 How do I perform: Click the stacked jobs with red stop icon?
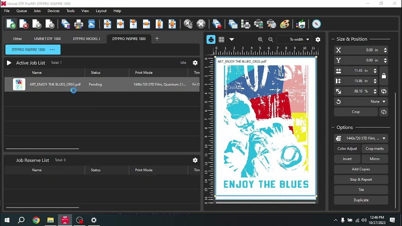(217, 24)
